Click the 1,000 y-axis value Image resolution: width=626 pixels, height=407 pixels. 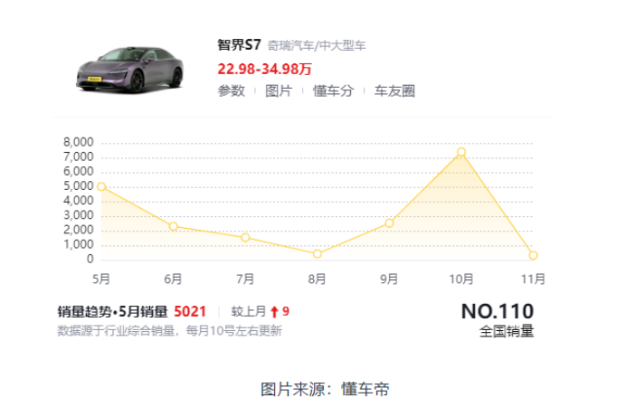(78, 244)
